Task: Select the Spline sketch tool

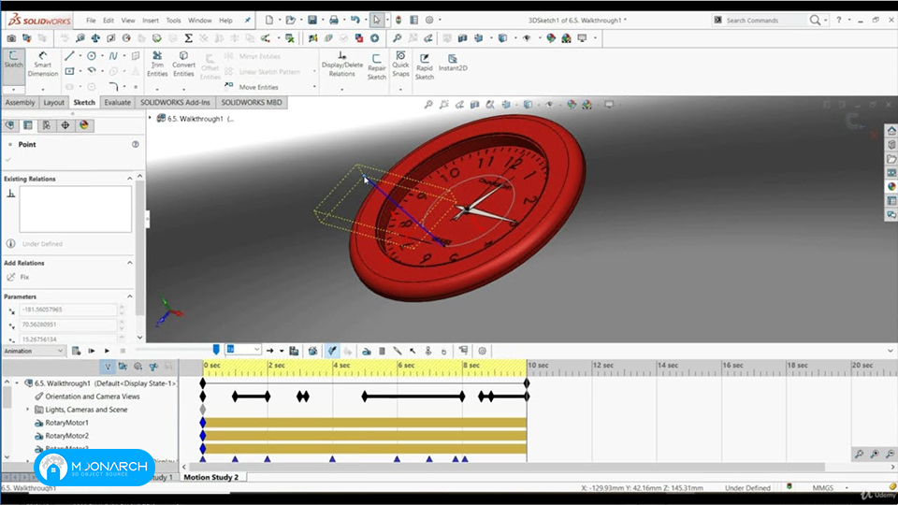Action: tap(113, 56)
